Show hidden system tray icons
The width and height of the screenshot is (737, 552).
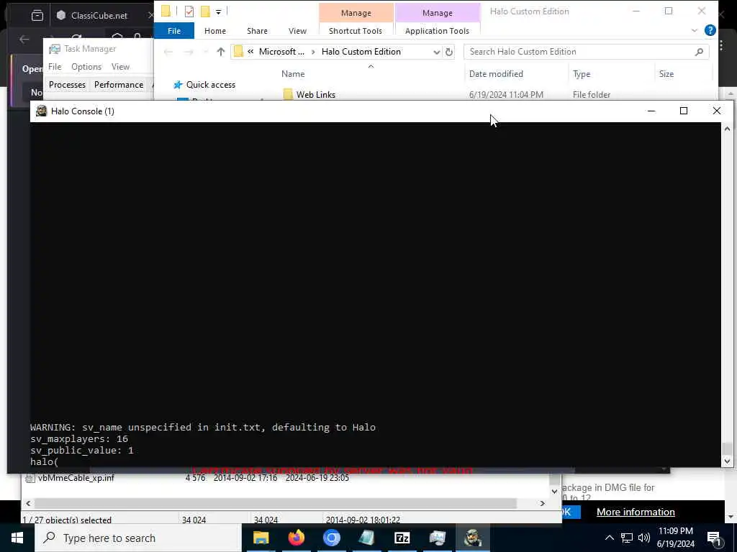point(609,538)
